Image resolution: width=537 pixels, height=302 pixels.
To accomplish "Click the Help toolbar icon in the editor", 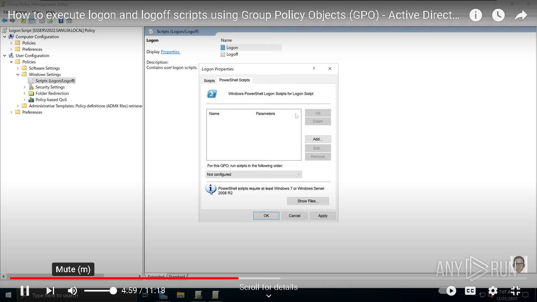I will (x=61, y=21).
